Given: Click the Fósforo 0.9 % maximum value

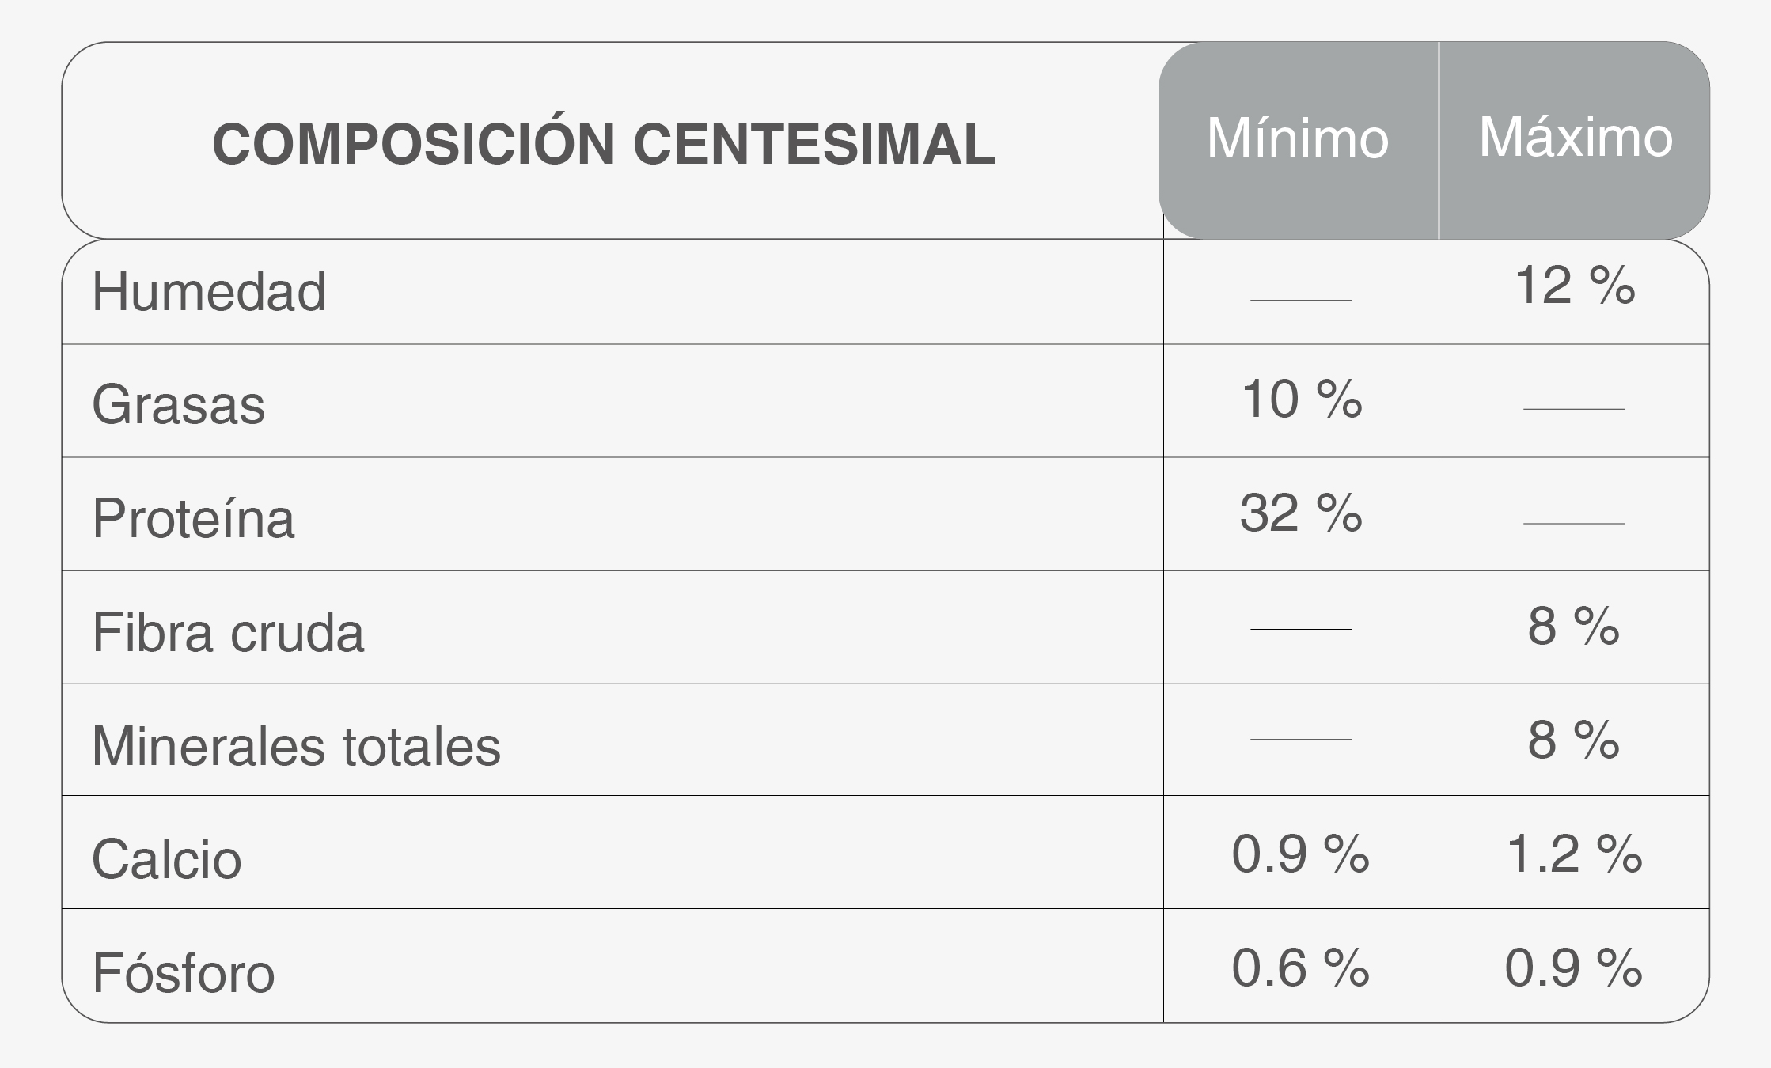Looking at the screenshot, I should 1573,968.
